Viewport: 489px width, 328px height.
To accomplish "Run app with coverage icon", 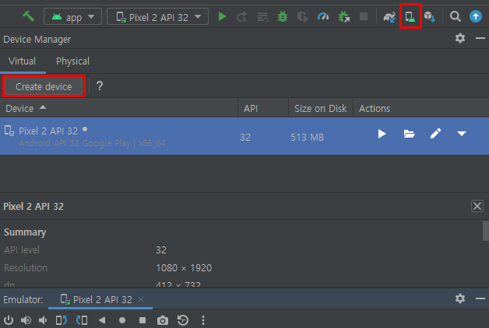I will coord(302,17).
